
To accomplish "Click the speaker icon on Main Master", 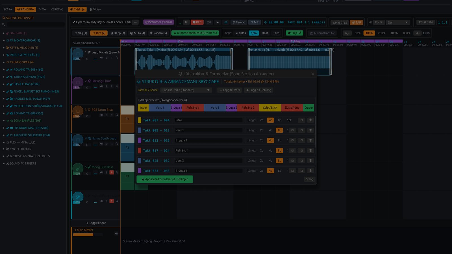I will (x=116, y=233).
